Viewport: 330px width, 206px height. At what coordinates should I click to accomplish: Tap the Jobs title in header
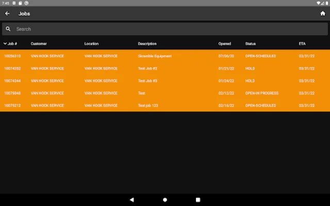pos(24,13)
